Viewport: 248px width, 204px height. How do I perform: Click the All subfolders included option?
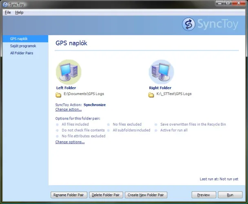pyautogui.click(x=131, y=130)
